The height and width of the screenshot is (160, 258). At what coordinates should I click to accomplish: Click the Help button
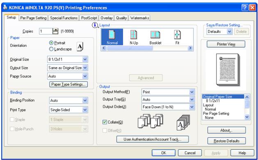[242, 153]
